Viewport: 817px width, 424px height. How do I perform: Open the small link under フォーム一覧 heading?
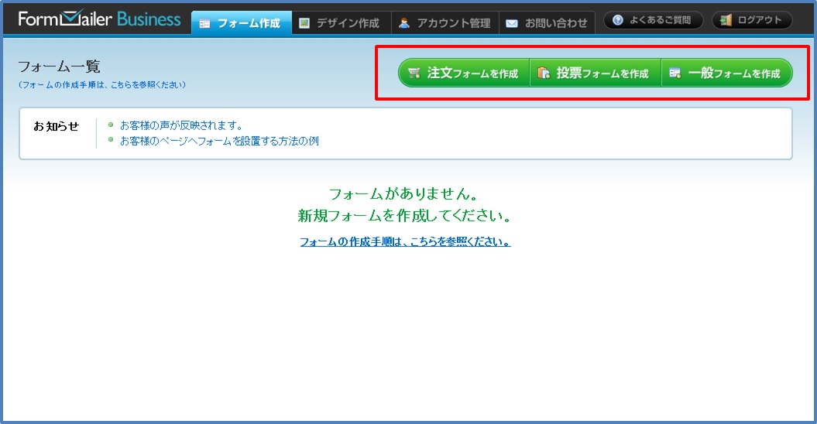(x=102, y=85)
